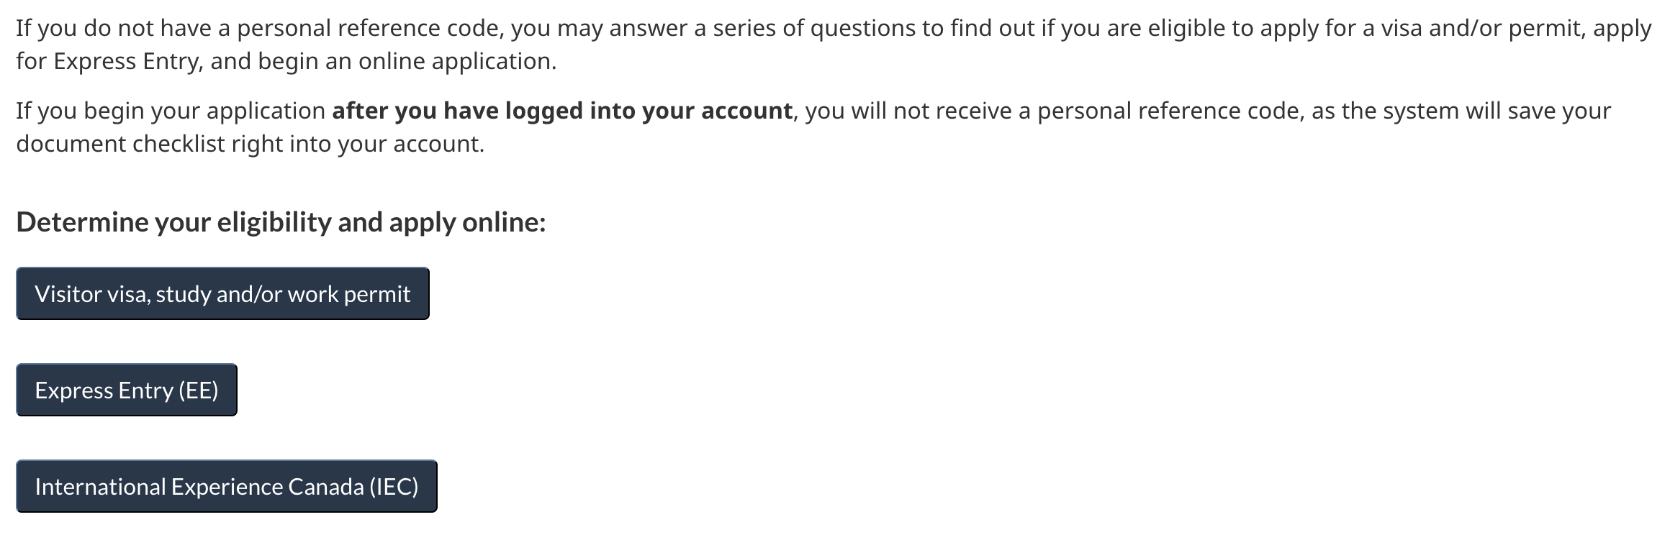The height and width of the screenshot is (535, 1670).
Task: Click the Visitor visa, study and/or work permit button
Action: pos(222,293)
